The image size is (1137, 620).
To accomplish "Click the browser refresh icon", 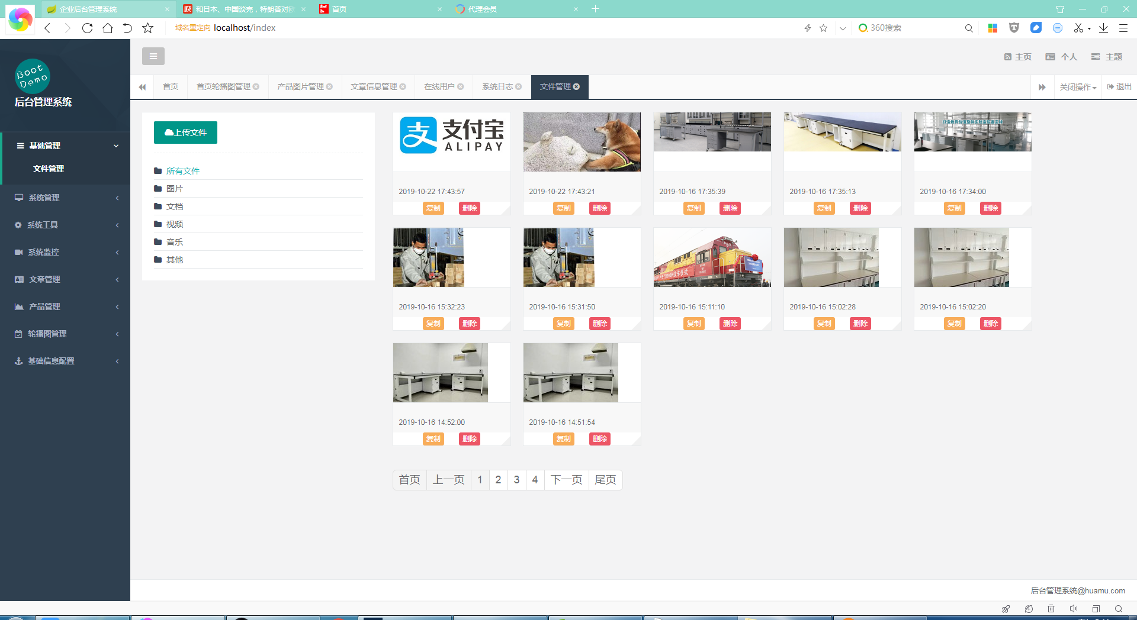I will click(87, 28).
